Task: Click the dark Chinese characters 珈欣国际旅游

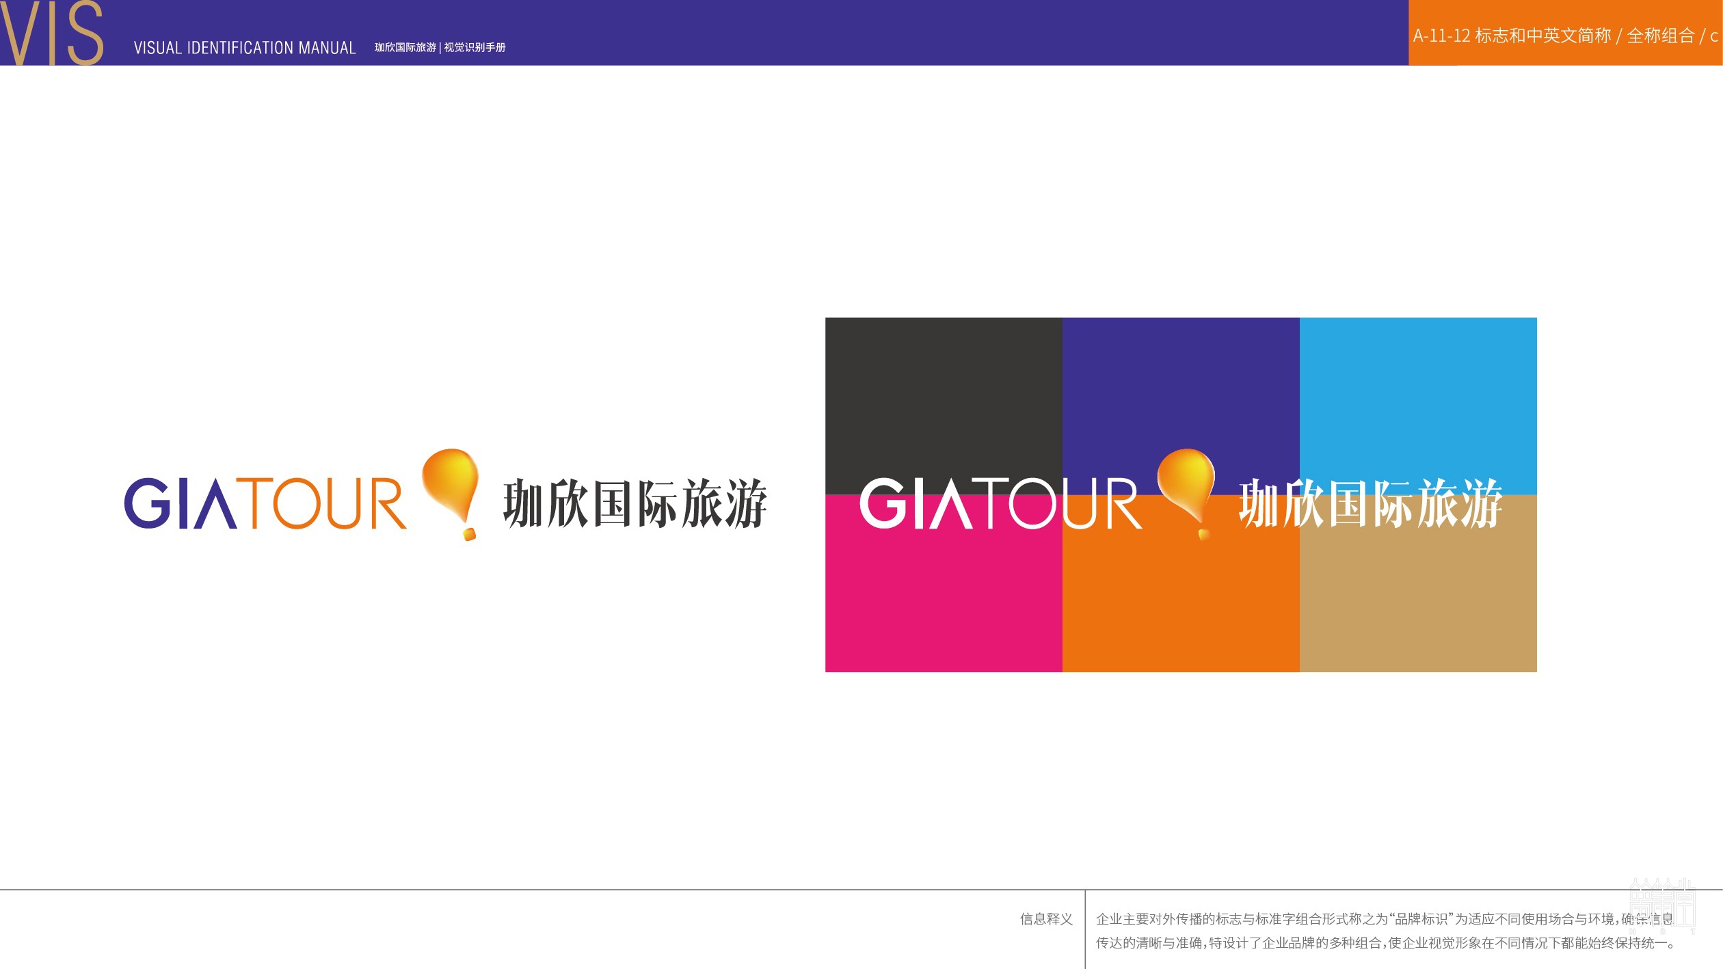Action: (x=635, y=504)
